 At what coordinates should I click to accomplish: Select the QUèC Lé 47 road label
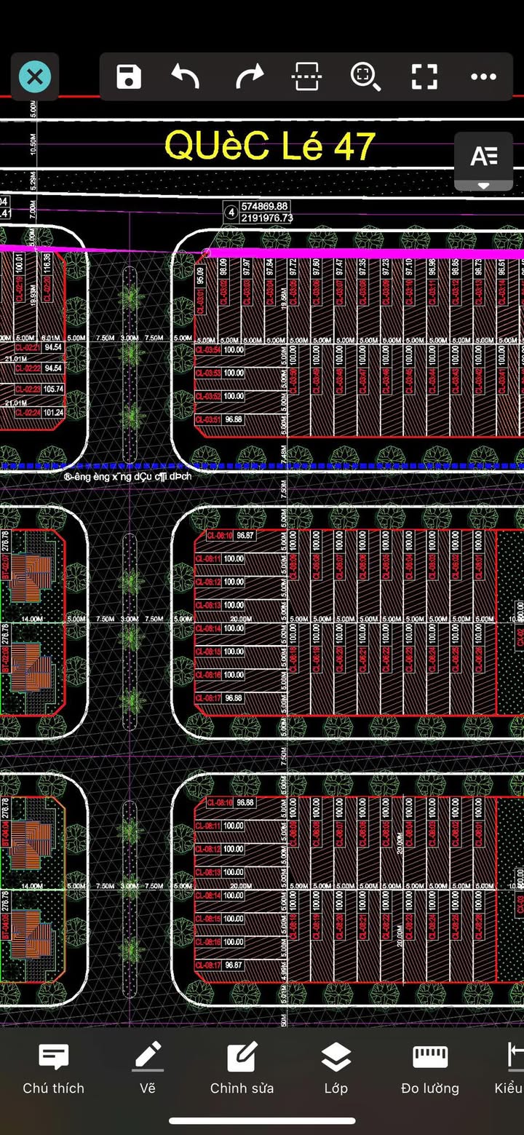269,146
